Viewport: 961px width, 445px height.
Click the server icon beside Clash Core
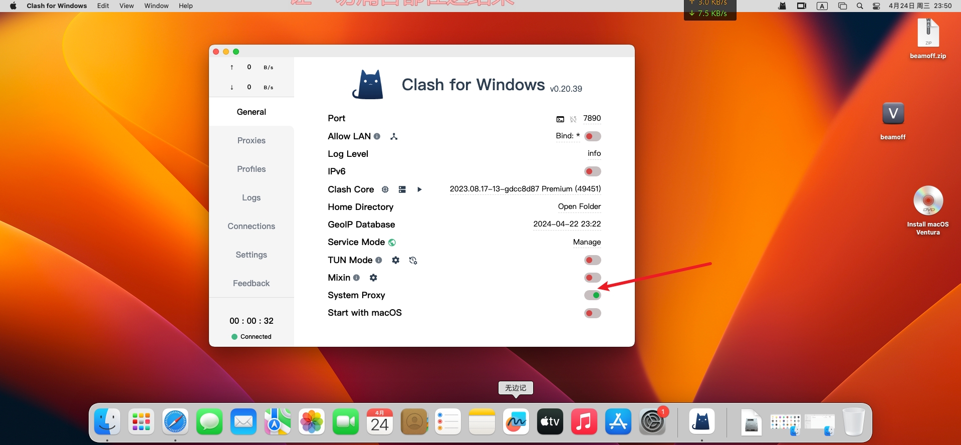tap(402, 189)
